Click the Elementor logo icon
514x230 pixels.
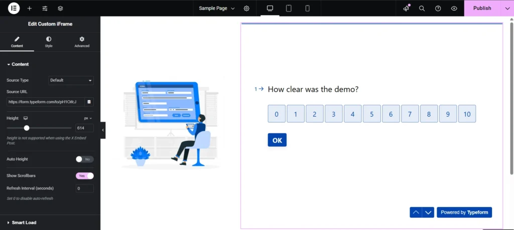tap(14, 8)
